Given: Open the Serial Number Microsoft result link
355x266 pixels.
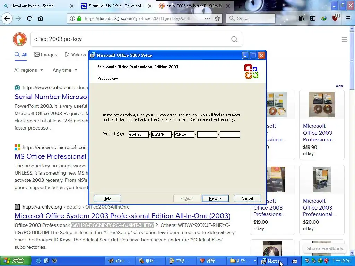Looking at the screenshot, I should pyautogui.click(x=51, y=97).
